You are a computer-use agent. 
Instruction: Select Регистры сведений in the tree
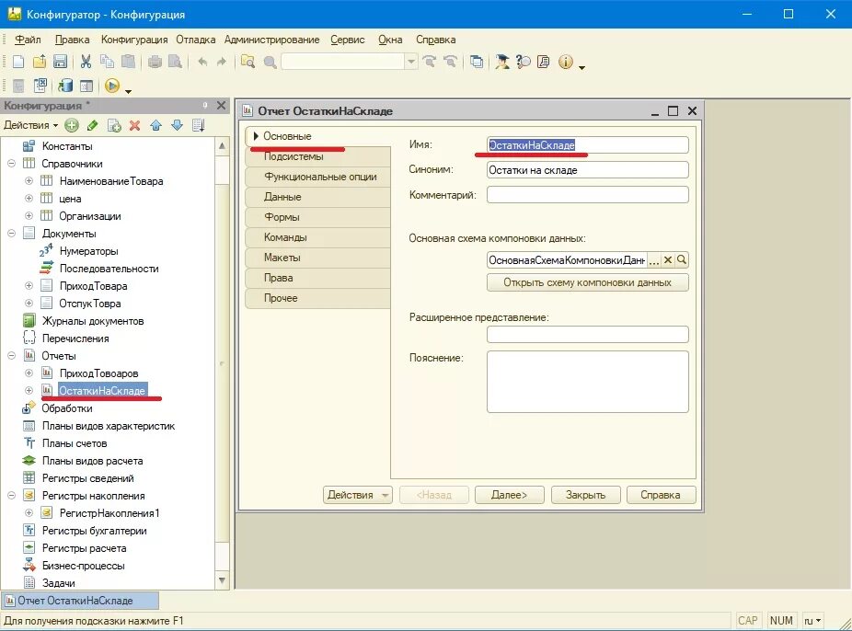(x=88, y=478)
